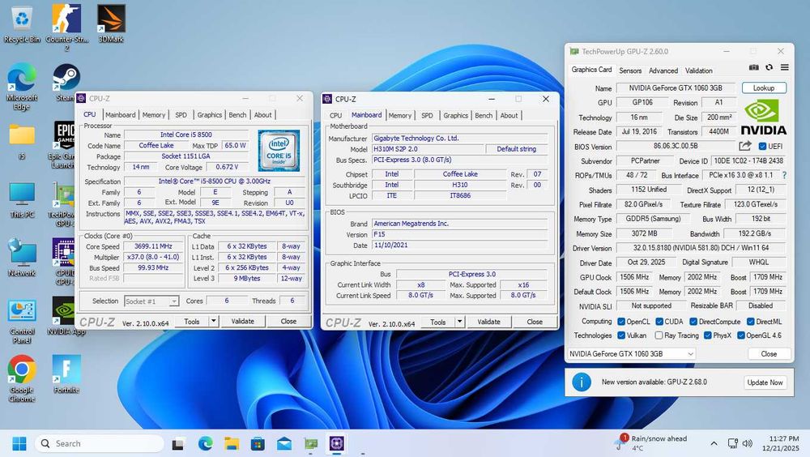
Task: Click BIOS version 86.06.3C.00.5B field
Action: [676, 147]
